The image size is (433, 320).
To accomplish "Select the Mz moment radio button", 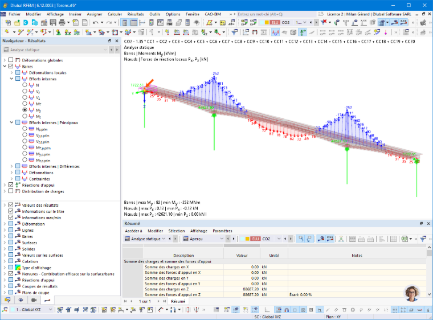I will pyautogui.click(x=25, y=116).
